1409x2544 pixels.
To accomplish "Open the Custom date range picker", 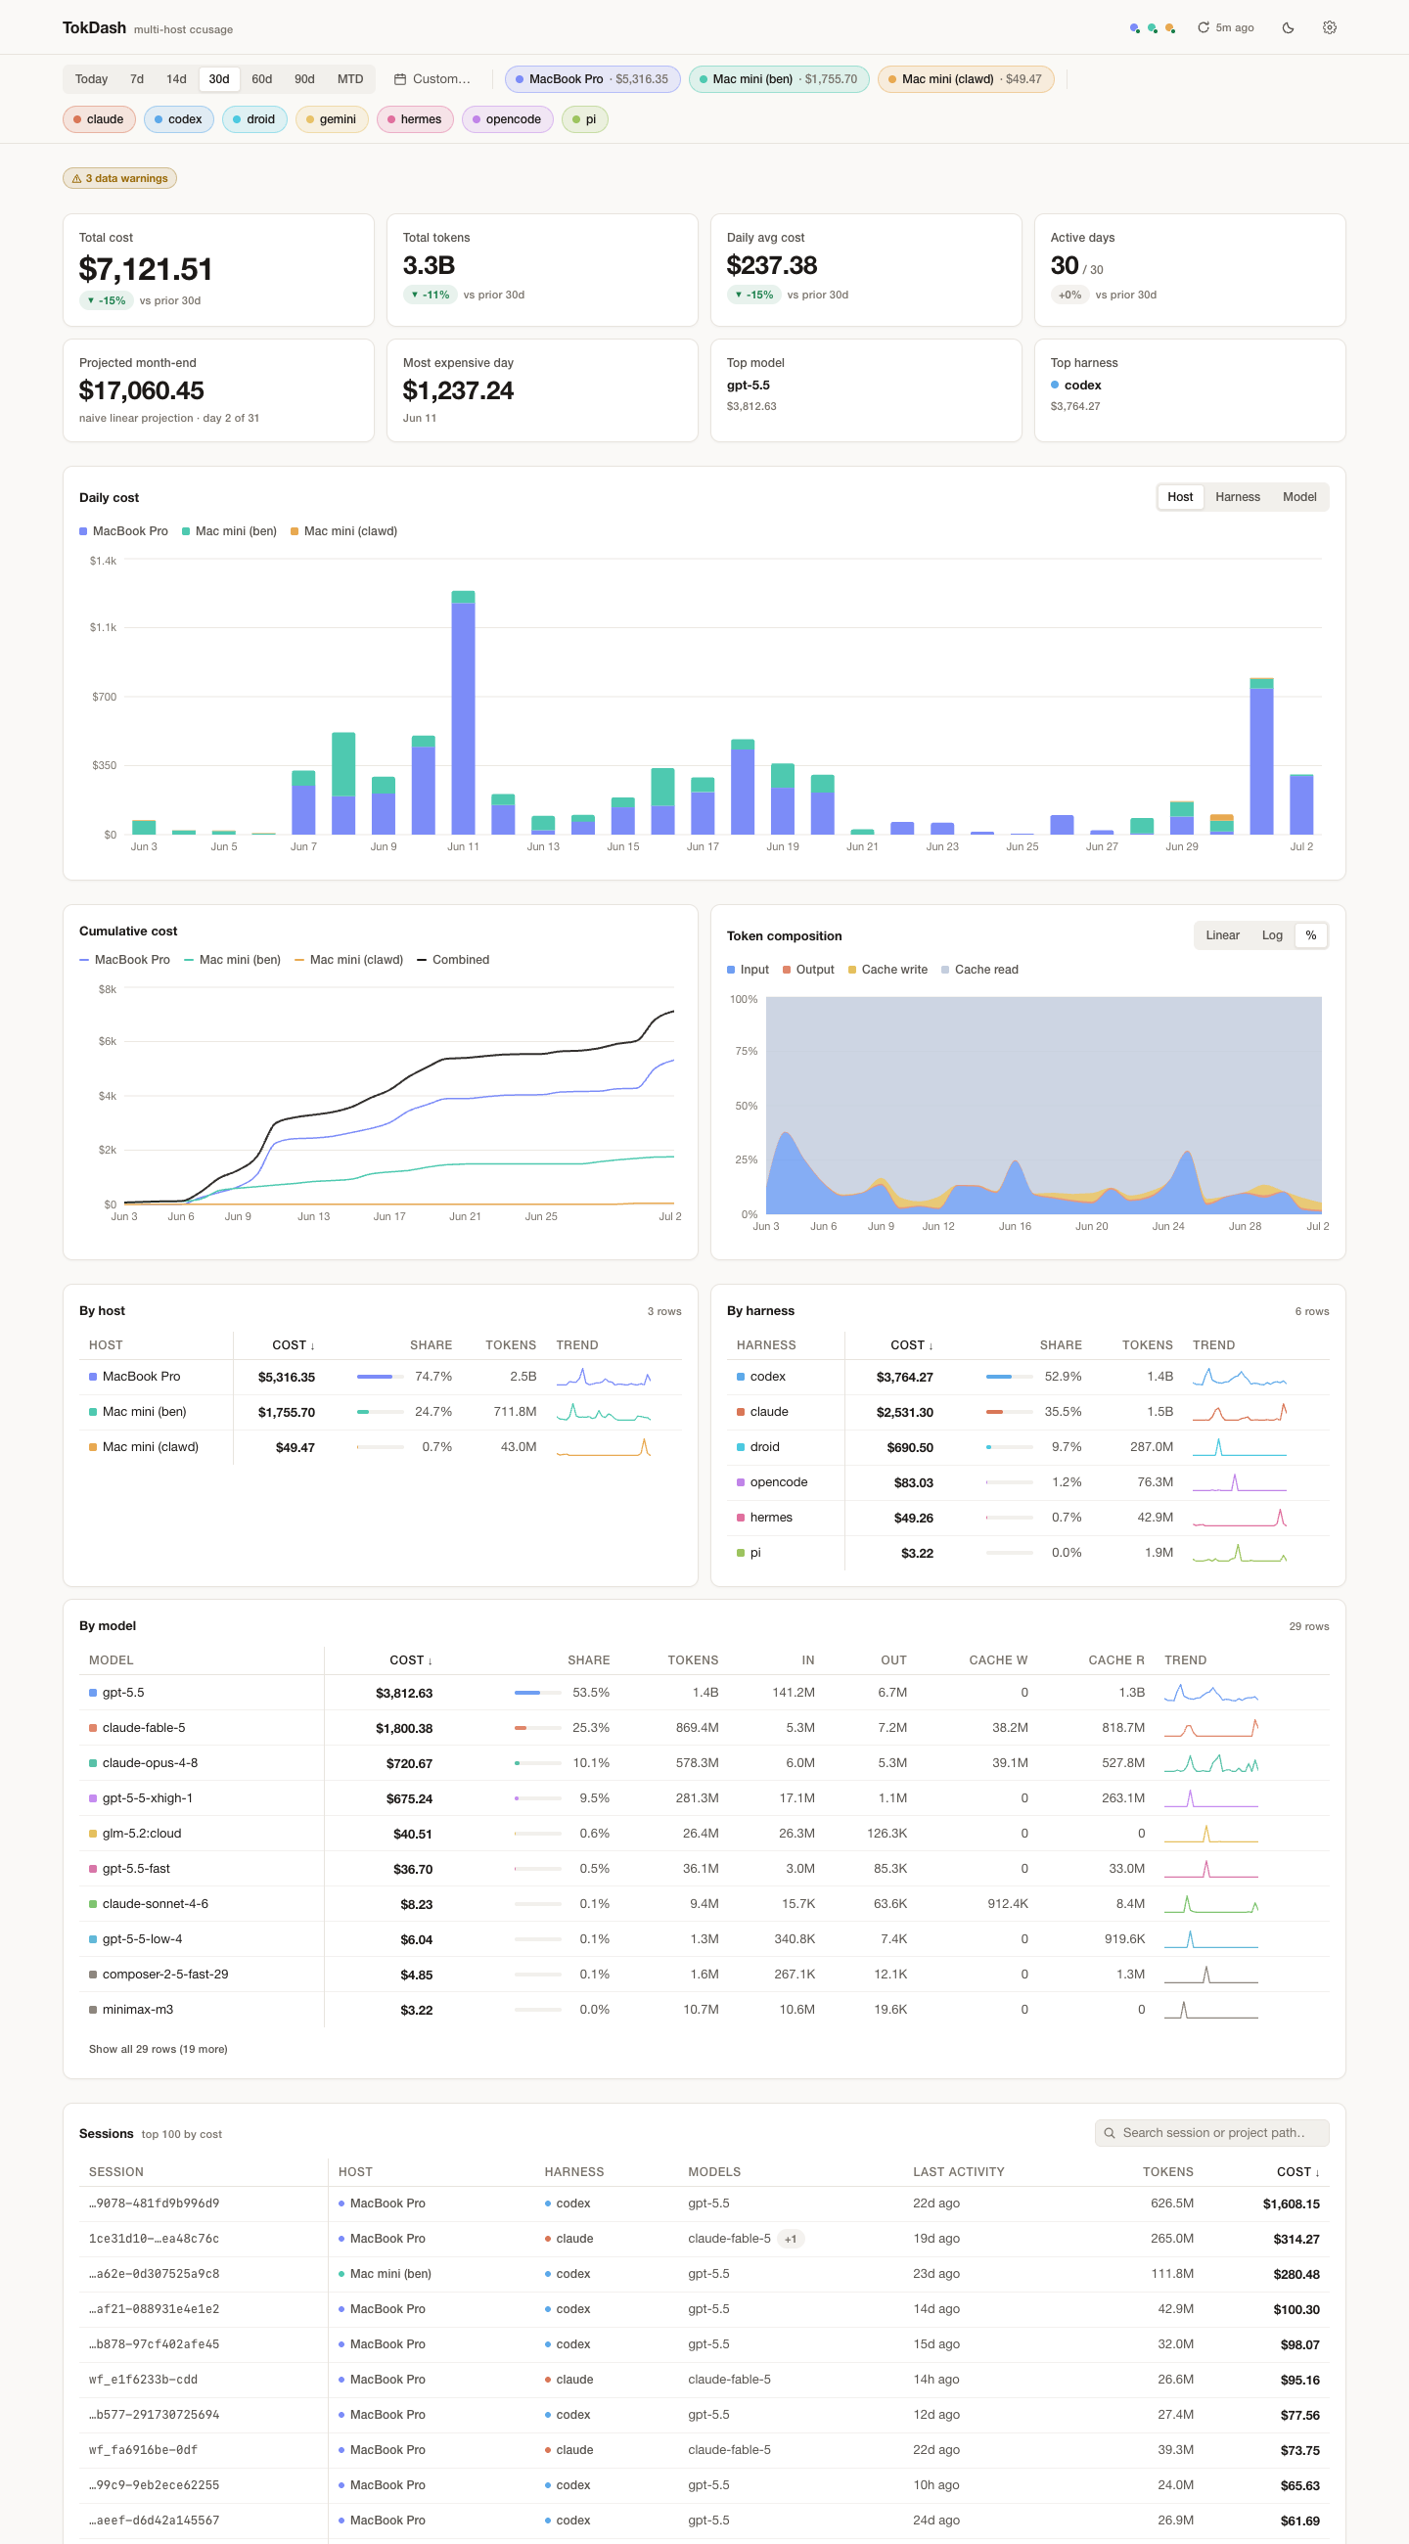I will coord(432,79).
